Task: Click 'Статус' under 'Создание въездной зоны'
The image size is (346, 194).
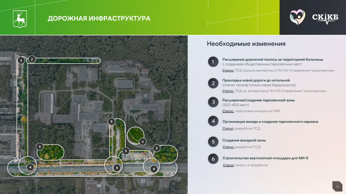Action: tap(228, 147)
